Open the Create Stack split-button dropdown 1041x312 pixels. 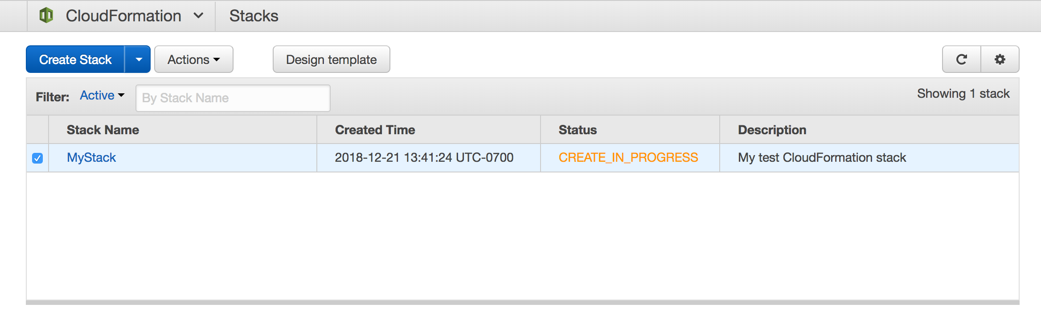pyautogui.click(x=139, y=59)
